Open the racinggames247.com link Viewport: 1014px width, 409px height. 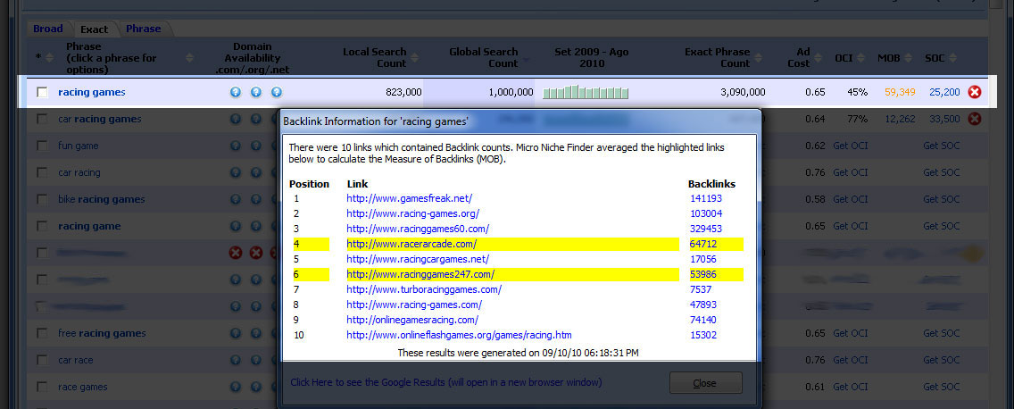tap(420, 274)
